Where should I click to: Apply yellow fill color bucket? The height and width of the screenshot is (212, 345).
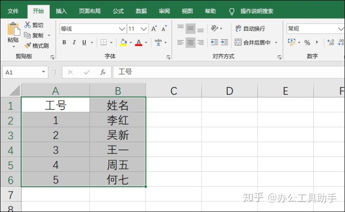coord(124,42)
